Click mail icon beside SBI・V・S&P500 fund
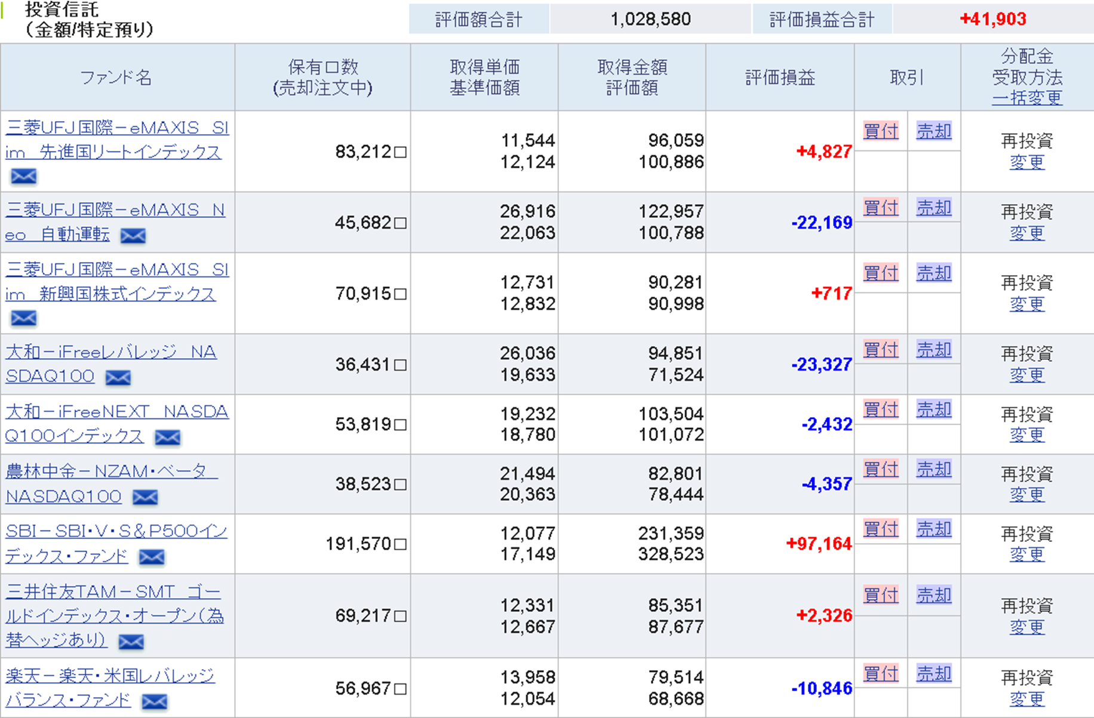 tap(151, 557)
